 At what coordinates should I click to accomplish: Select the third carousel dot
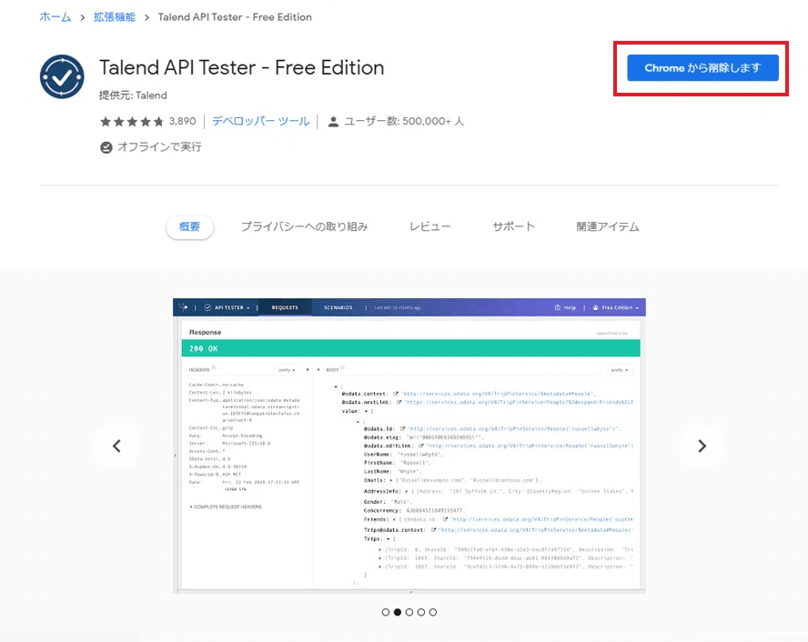point(409,612)
